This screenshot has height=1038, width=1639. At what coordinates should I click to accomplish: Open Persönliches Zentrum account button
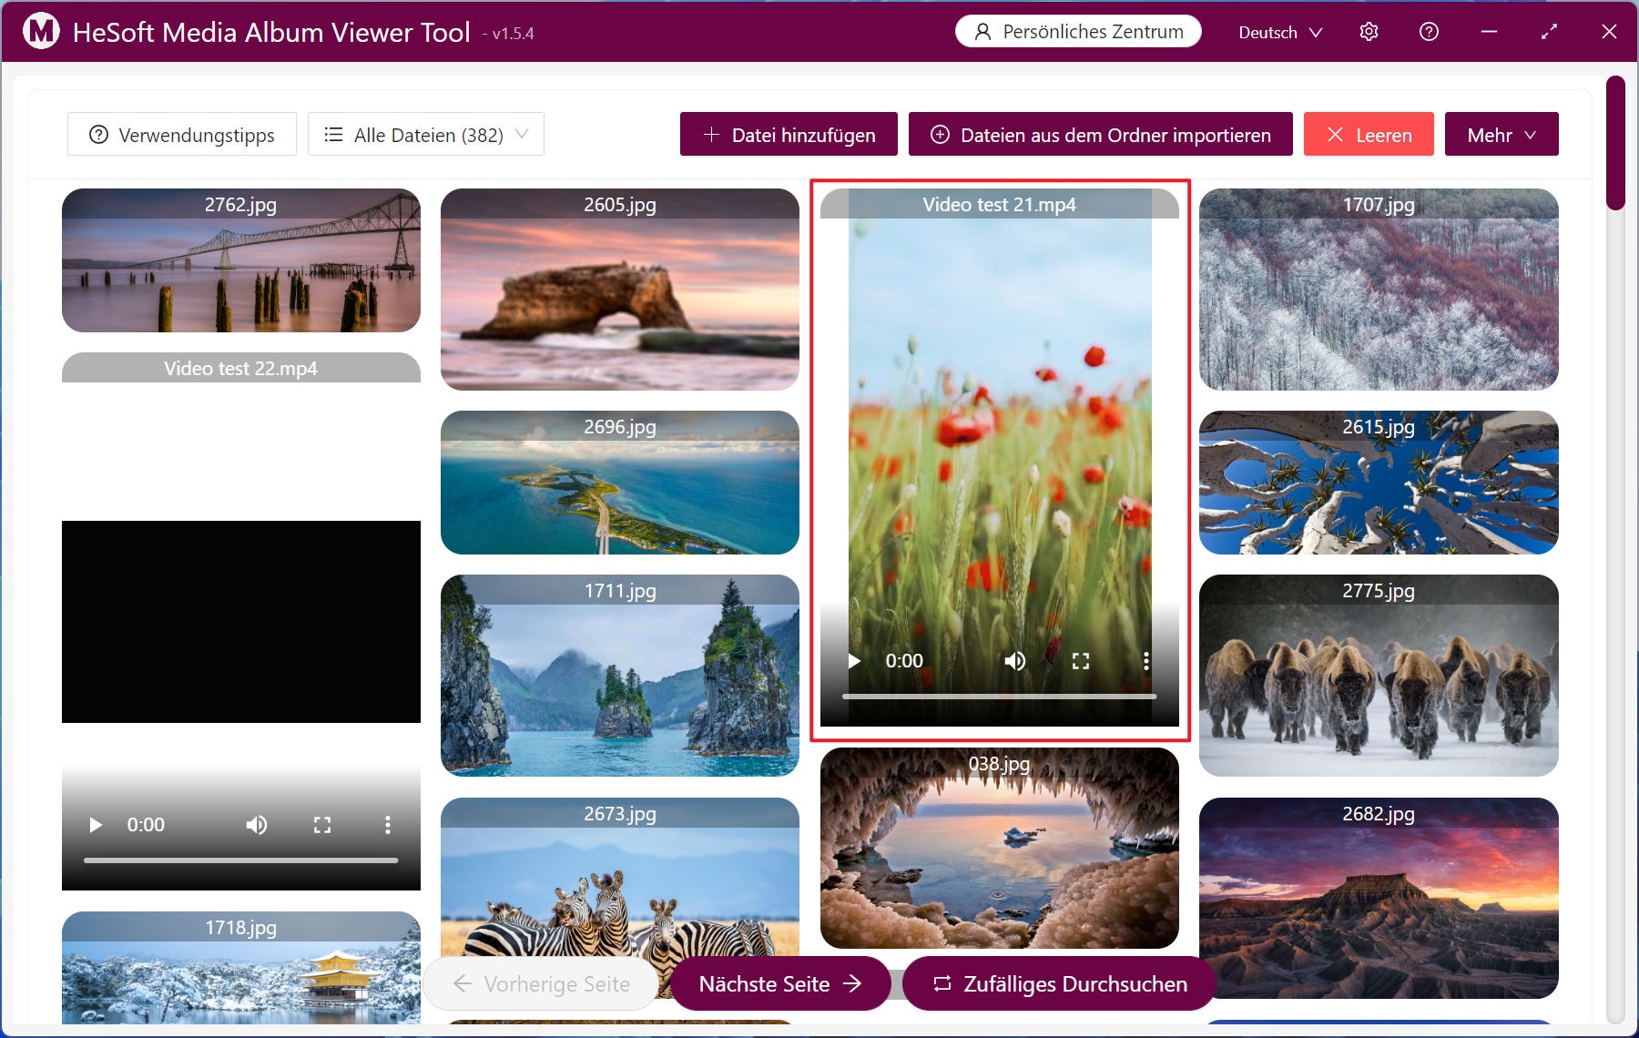[x=1078, y=32]
